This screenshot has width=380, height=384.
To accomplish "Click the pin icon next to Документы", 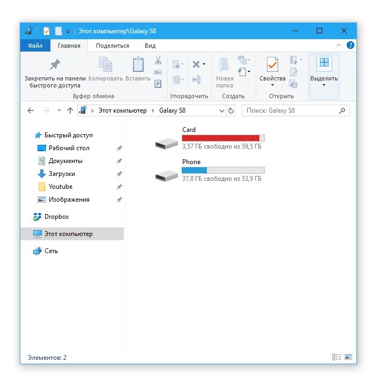I will [119, 161].
